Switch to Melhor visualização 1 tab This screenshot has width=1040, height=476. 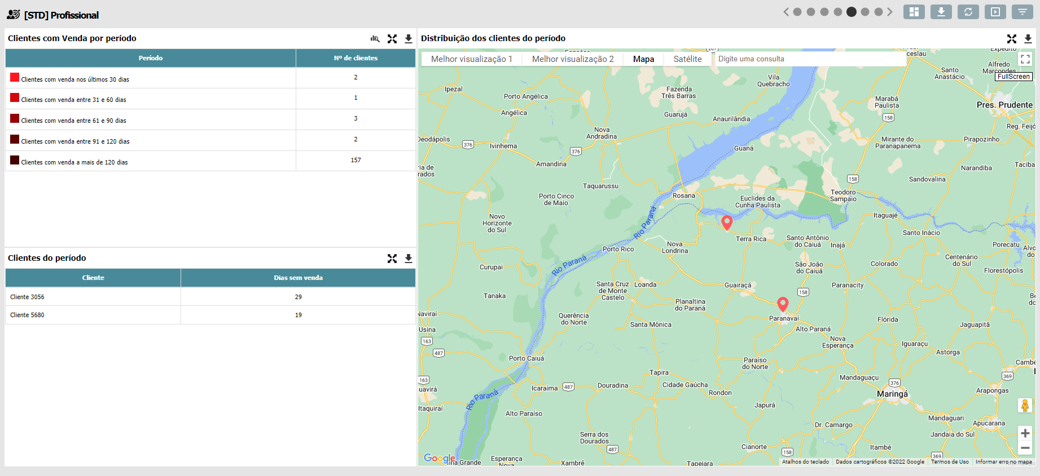(472, 59)
